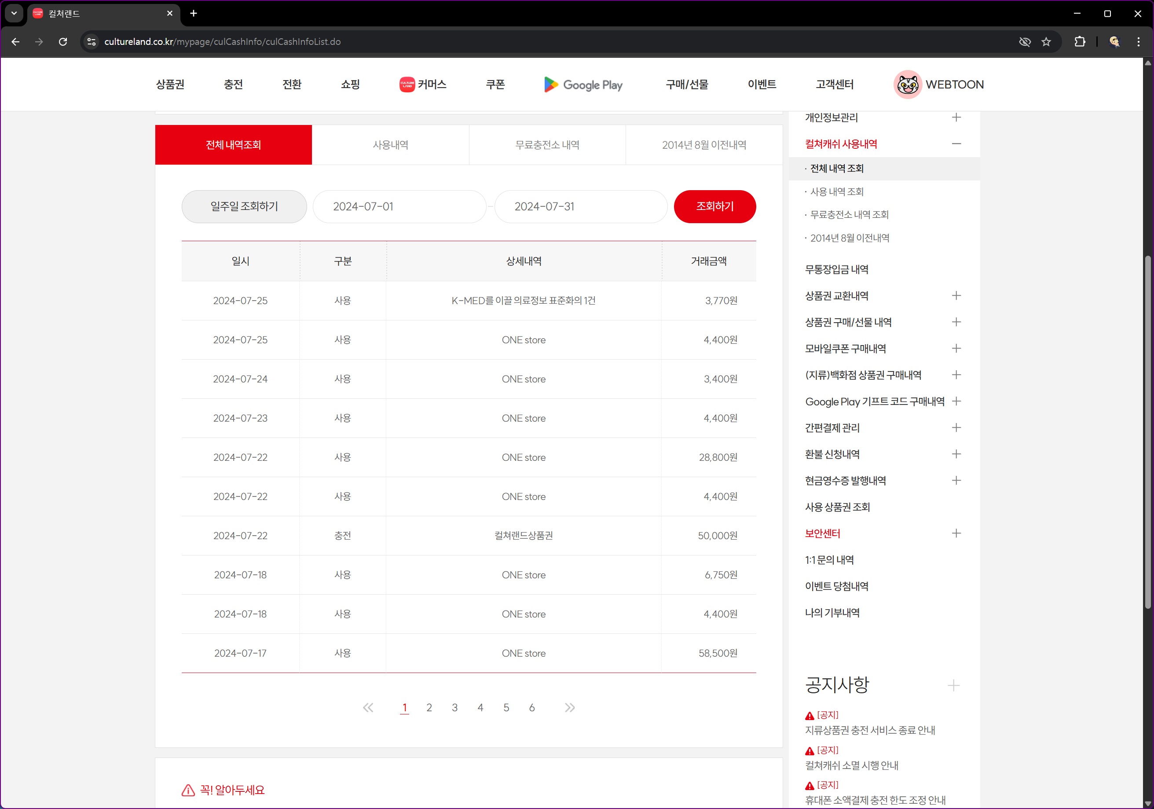The height and width of the screenshot is (809, 1154).
Task: Open the Google Play logo menu
Action: 583,85
